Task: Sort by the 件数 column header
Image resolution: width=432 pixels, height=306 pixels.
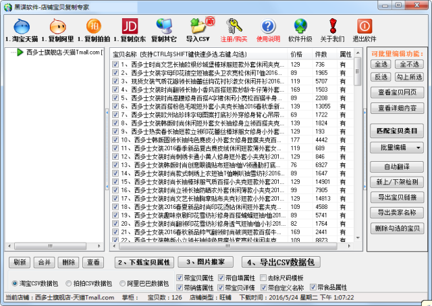Action: tap(324, 55)
